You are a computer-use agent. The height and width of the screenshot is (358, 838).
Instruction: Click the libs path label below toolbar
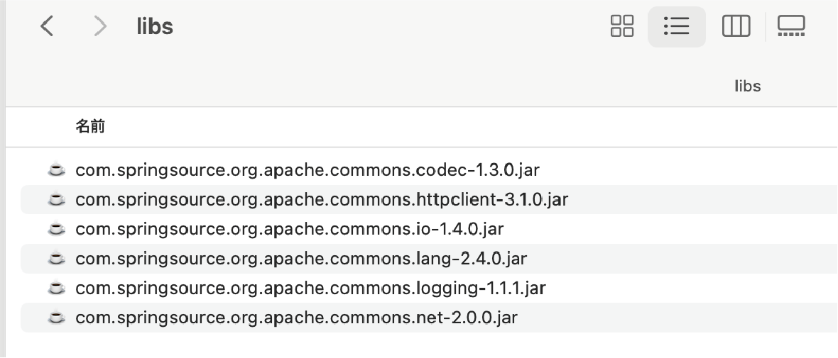tap(747, 86)
